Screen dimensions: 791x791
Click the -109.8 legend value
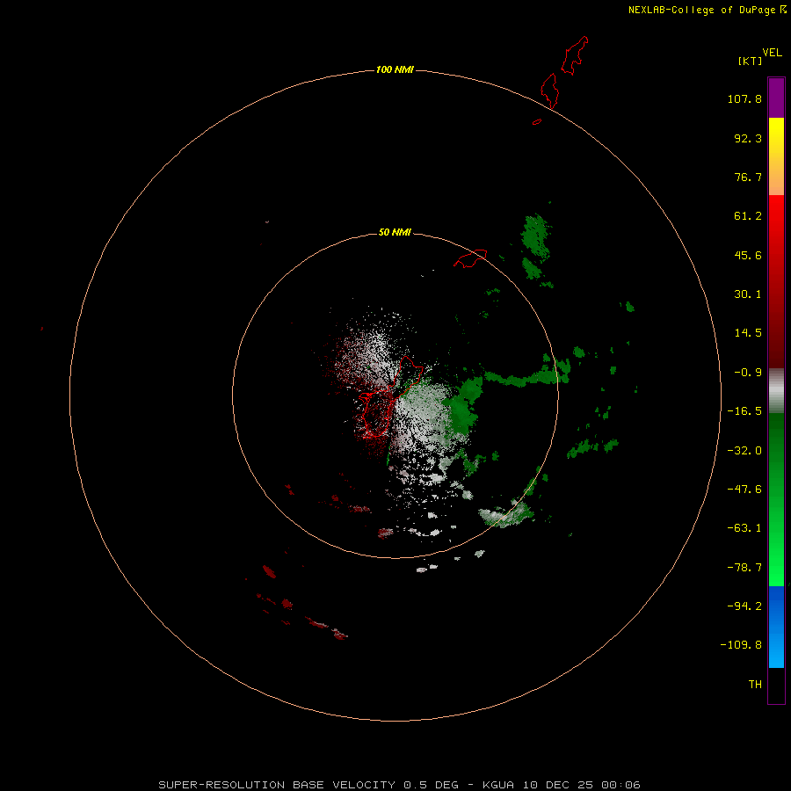741,645
